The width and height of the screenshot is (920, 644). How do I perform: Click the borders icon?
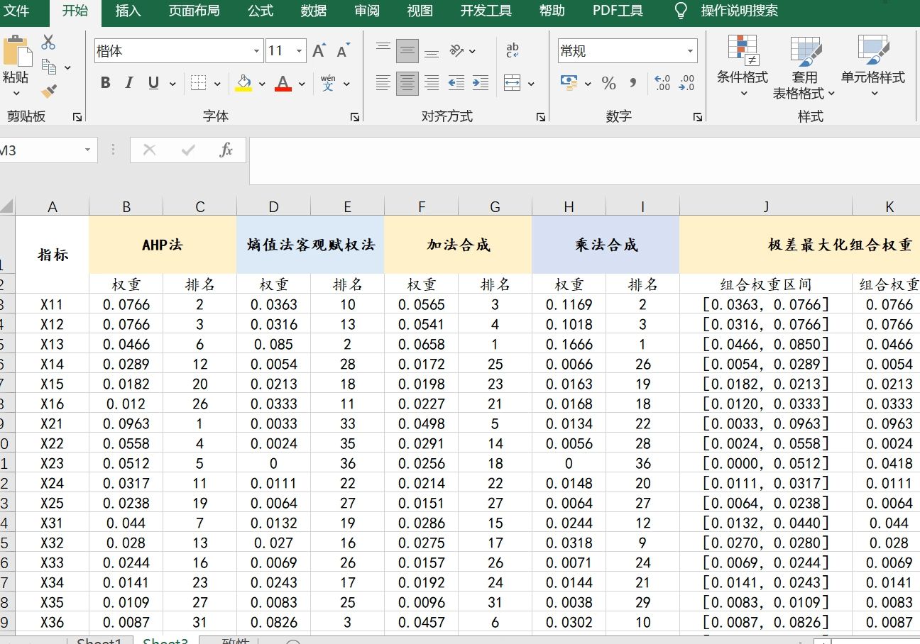coord(198,83)
